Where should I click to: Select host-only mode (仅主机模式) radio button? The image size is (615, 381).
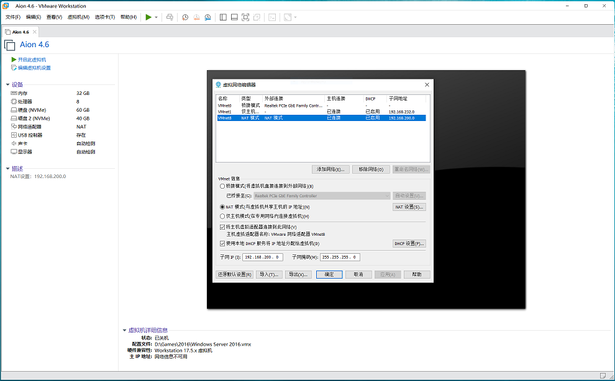(222, 216)
